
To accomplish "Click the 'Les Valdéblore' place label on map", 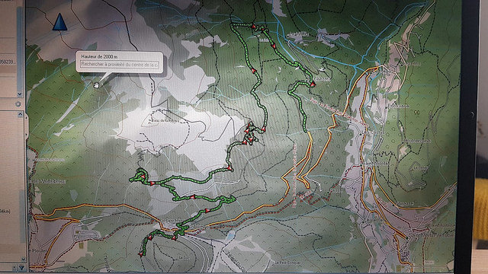I will pyautogui.click(x=47, y=181).
